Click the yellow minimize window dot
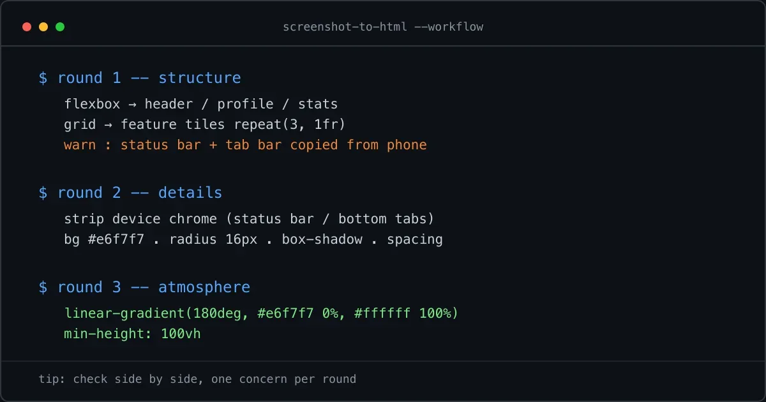Image resolution: width=766 pixels, height=402 pixels. point(43,27)
